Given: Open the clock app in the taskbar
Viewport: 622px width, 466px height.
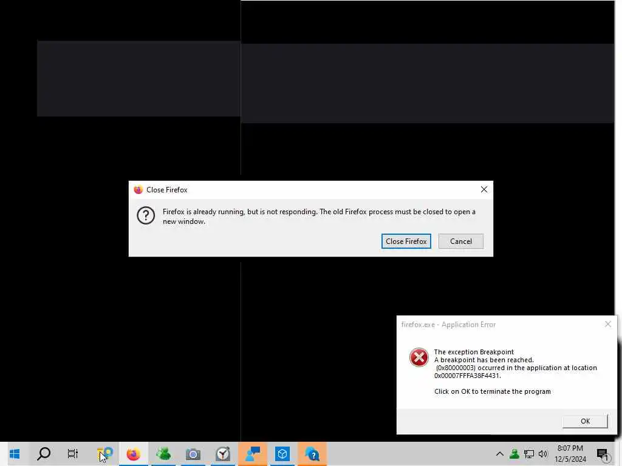Looking at the screenshot, I should click(x=223, y=454).
